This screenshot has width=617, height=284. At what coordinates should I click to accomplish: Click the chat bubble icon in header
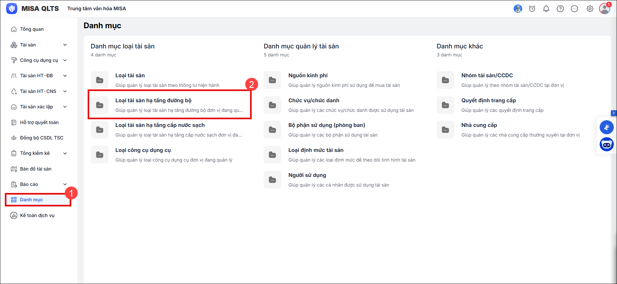(574, 9)
